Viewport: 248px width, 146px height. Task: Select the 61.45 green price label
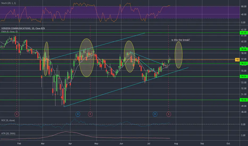[243, 33]
